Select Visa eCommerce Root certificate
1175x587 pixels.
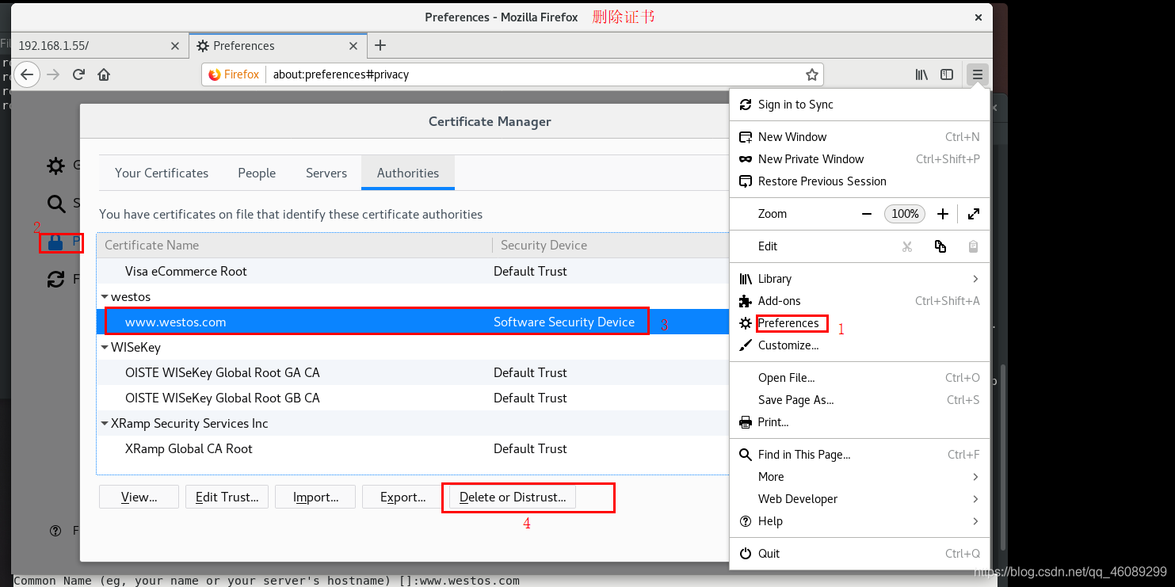pyautogui.click(x=413, y=271)
